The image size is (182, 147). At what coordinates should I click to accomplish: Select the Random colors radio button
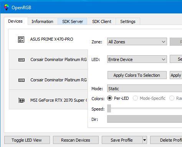172,98
